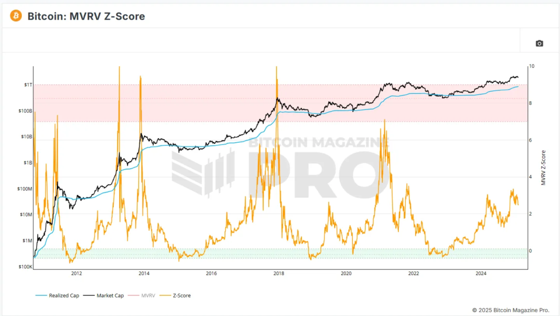Click the 2020 x-axis label
560x316 pixels.
(346, 273)
